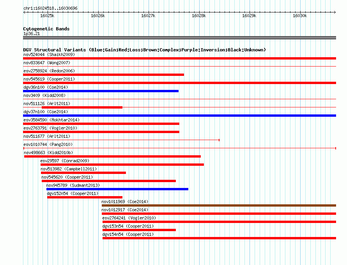Click the nsv511677 (Arlt2011) label
This screenshot has height=265, width=347.
pos(47,136)
